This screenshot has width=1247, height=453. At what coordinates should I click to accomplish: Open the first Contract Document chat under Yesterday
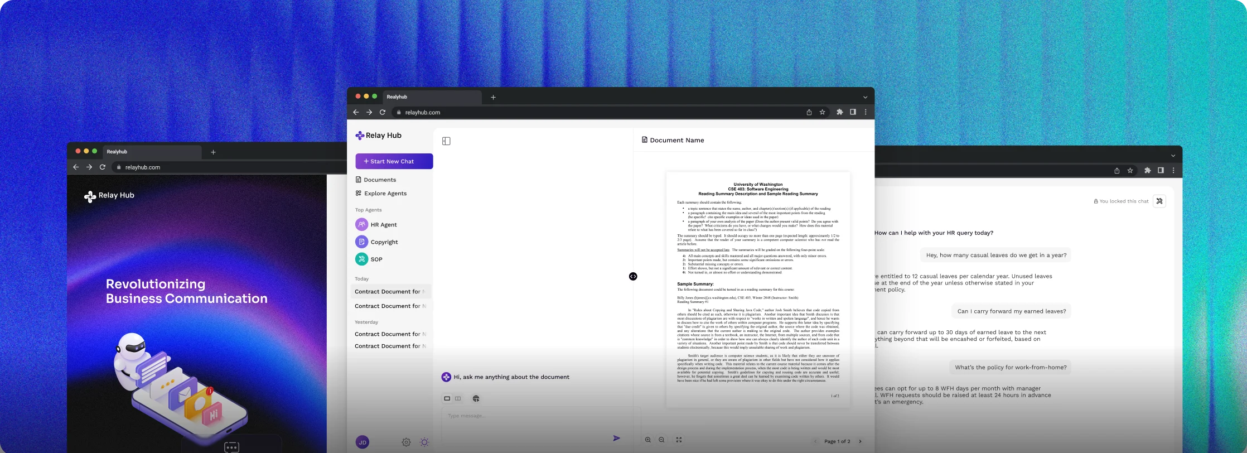(x=391, y=334)
